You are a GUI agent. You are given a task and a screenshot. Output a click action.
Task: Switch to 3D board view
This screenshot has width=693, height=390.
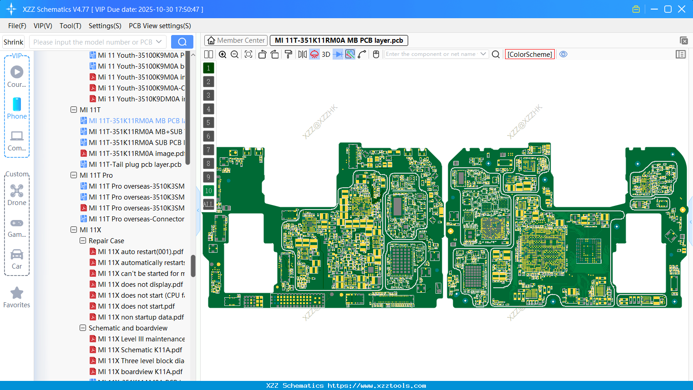point(326,54)
